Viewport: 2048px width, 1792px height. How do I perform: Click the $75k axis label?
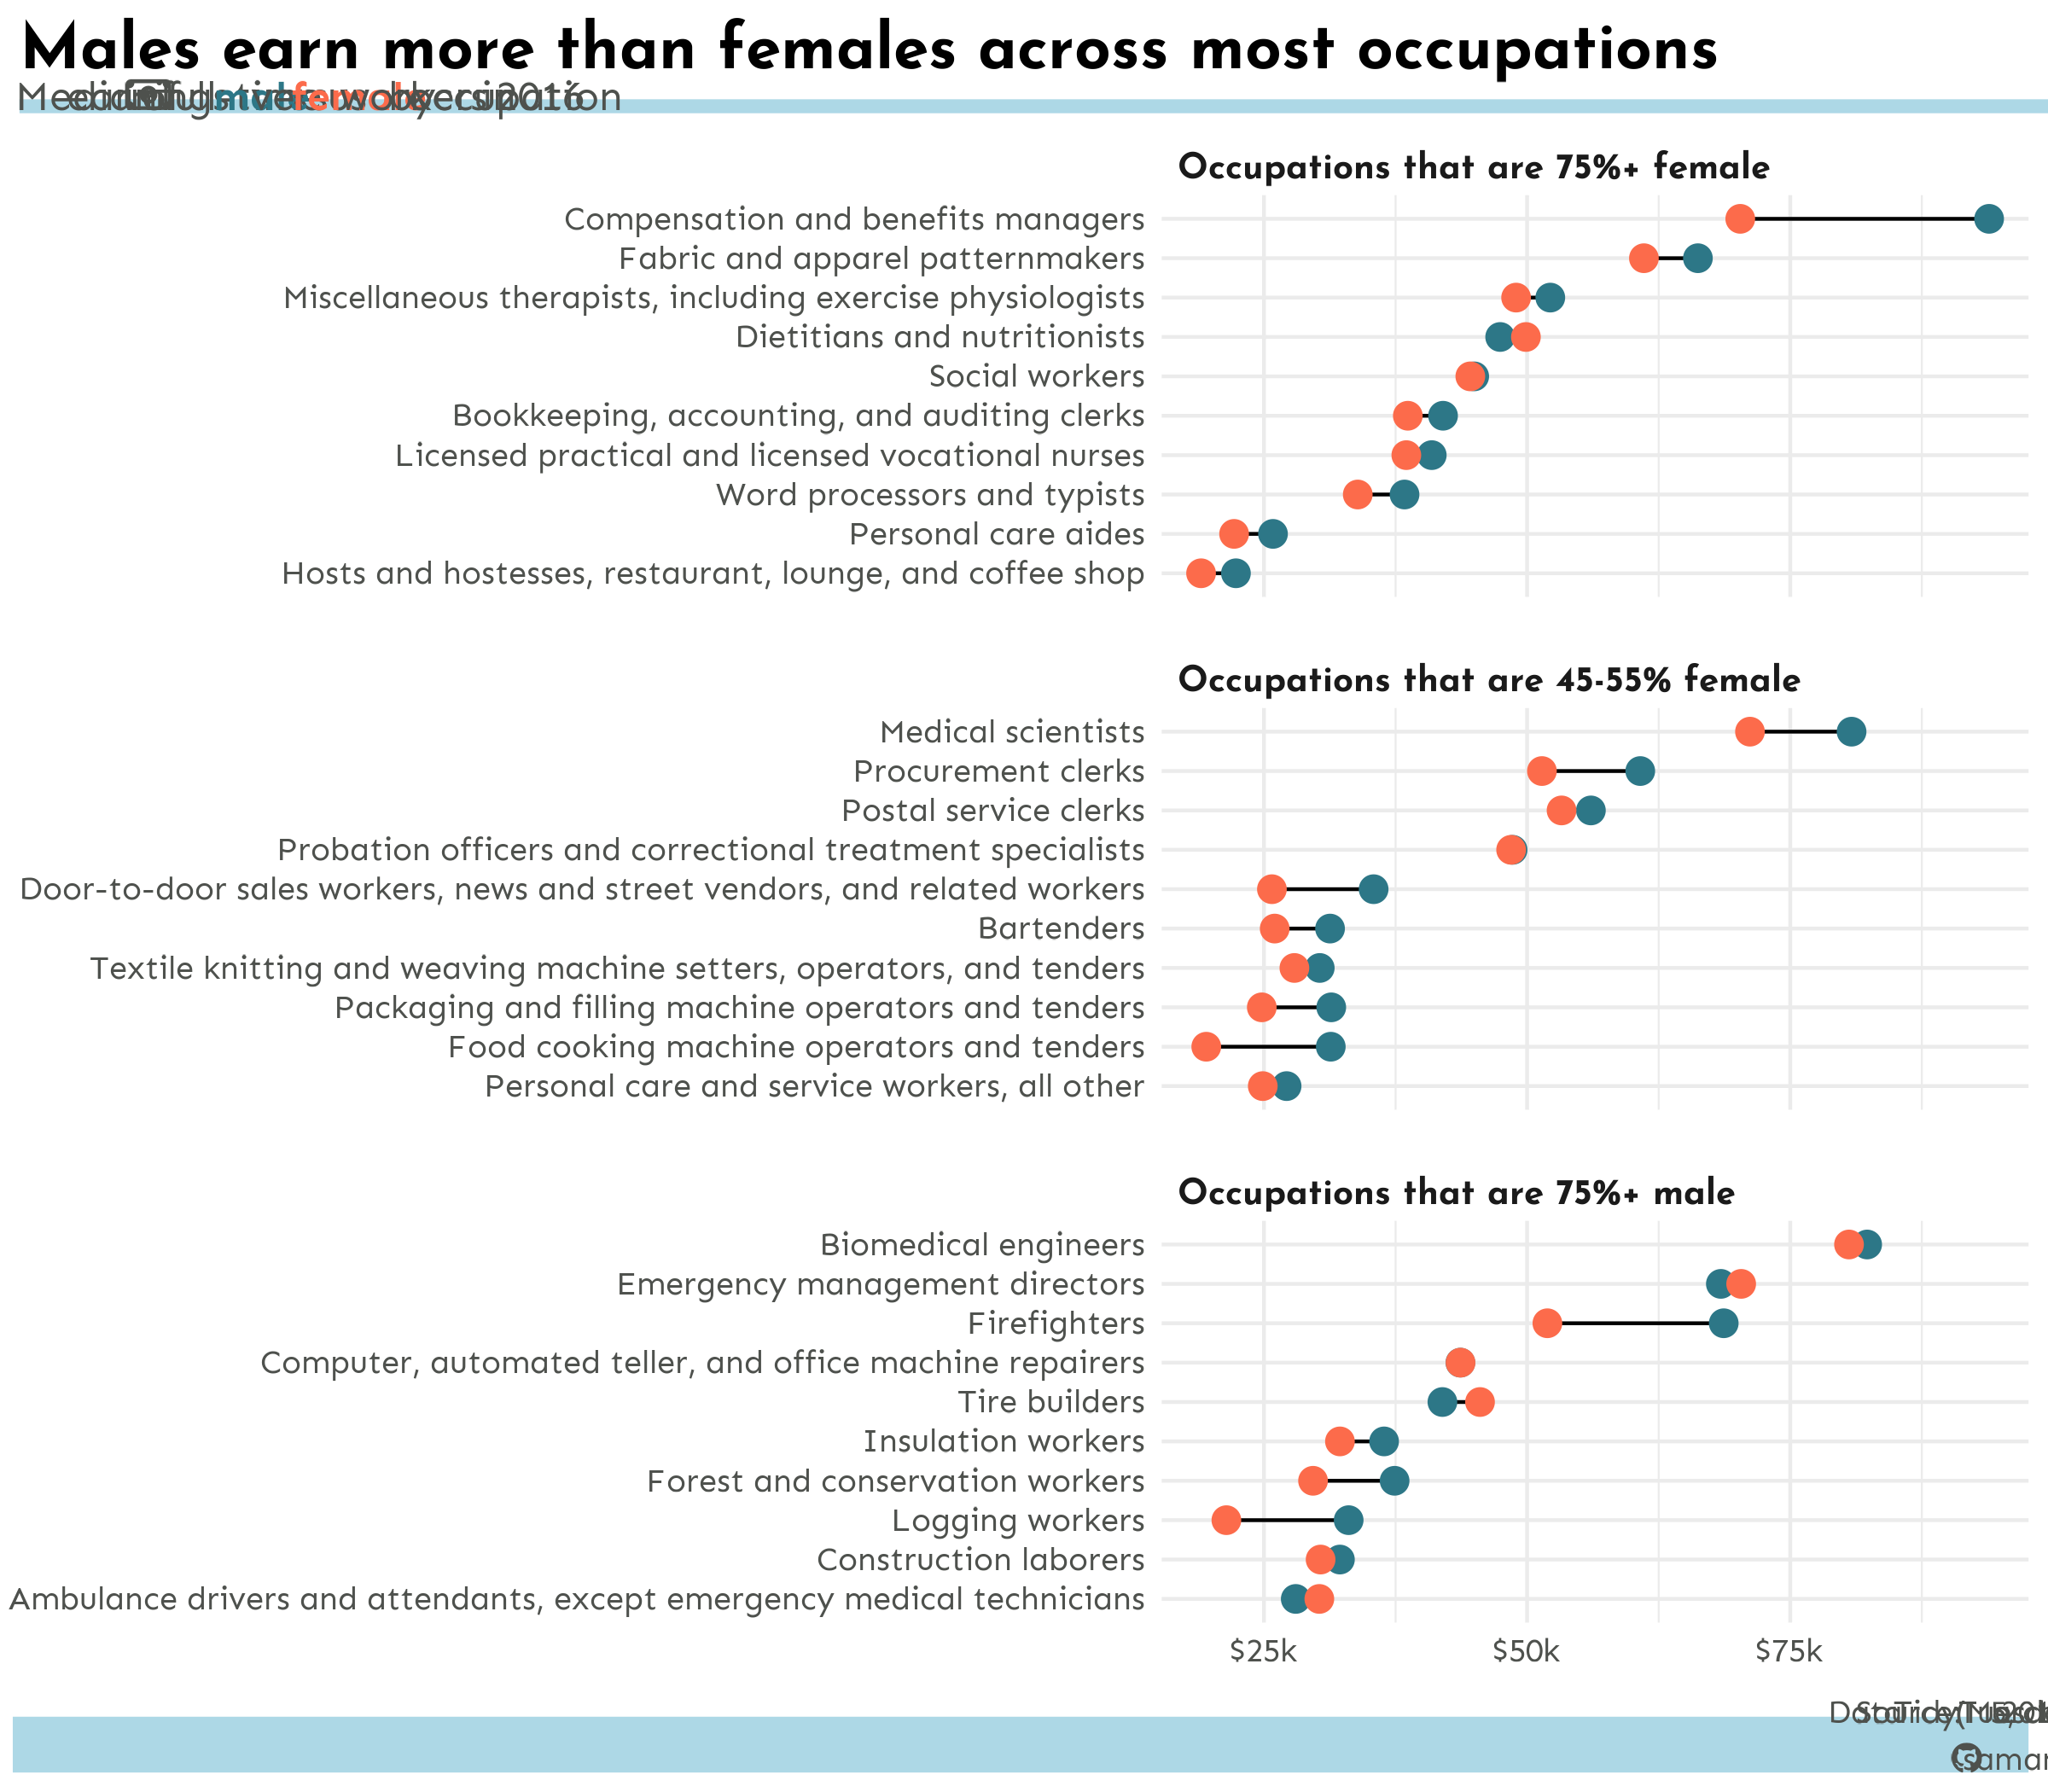pos(1788,1651)
